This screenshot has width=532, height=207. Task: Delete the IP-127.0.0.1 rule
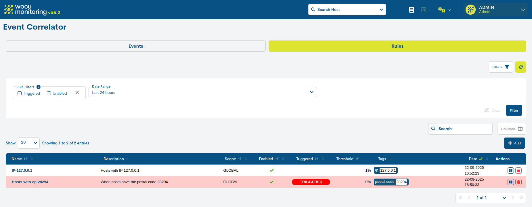coord(518,171)
